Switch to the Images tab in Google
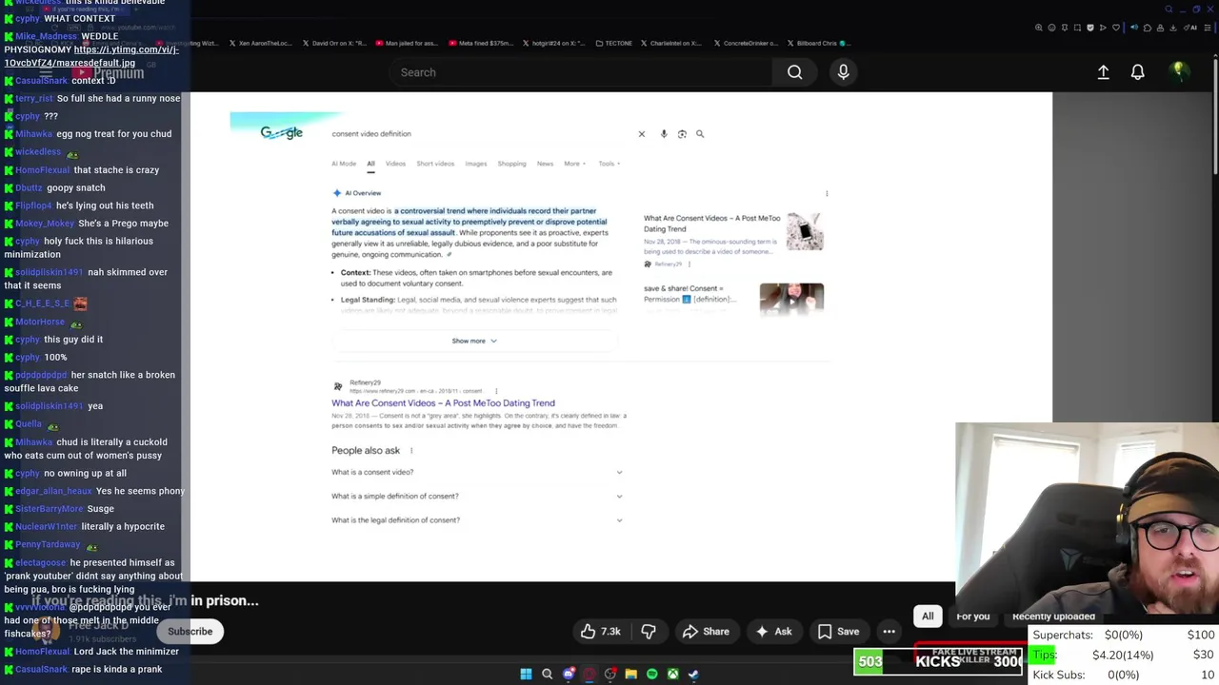 (x=476, y=164)
